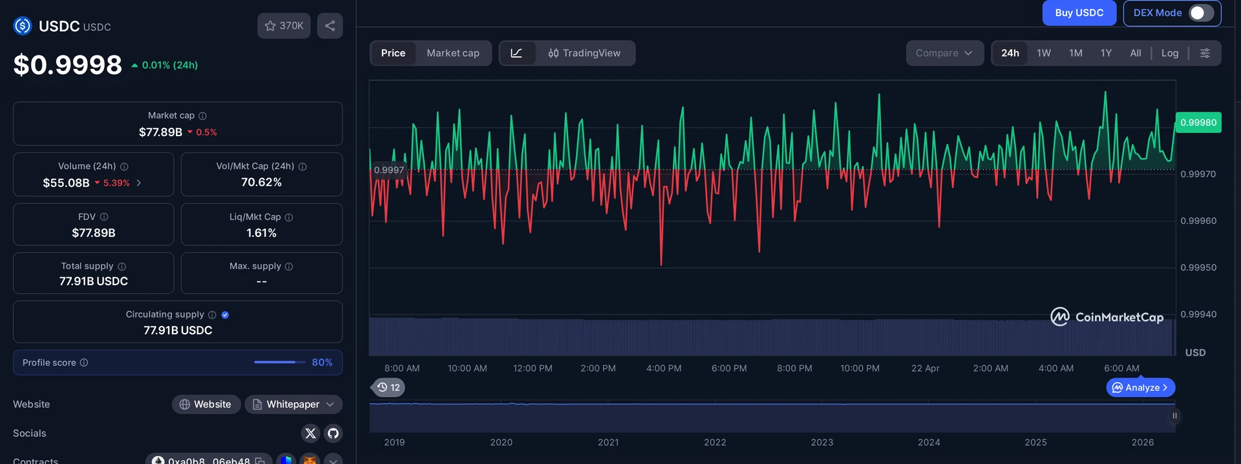Show Vol/Mkt Cap (24h) info icon

302,166
